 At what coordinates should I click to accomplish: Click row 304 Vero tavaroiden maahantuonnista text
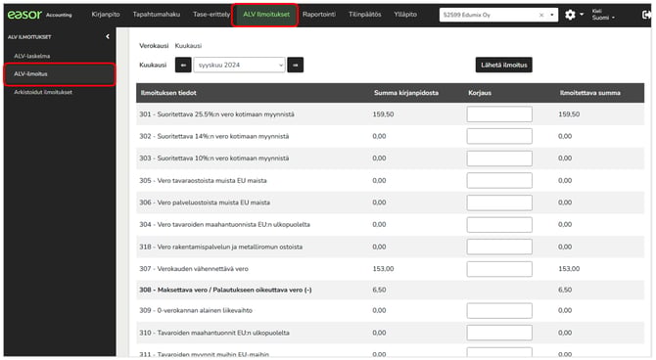(224, 225)
